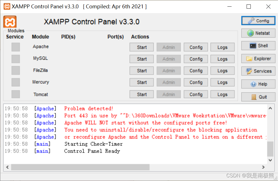Click the Mercury module name label

point(41,82)
